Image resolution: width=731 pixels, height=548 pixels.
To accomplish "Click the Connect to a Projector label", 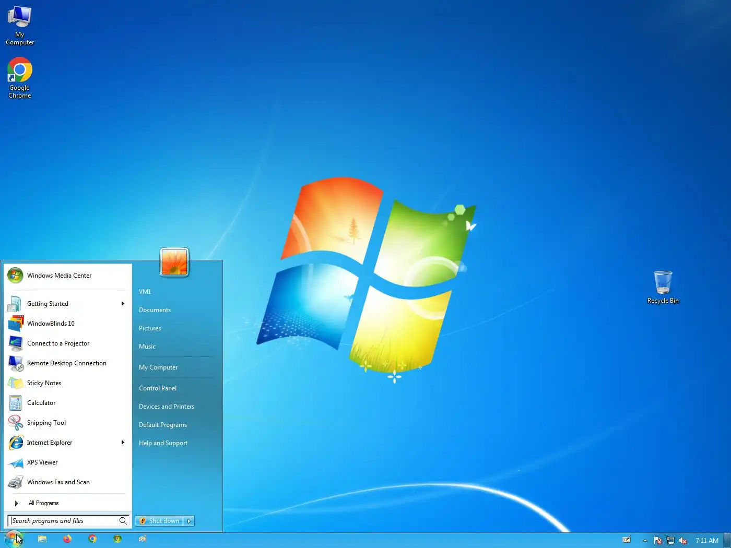I will 58,343.
